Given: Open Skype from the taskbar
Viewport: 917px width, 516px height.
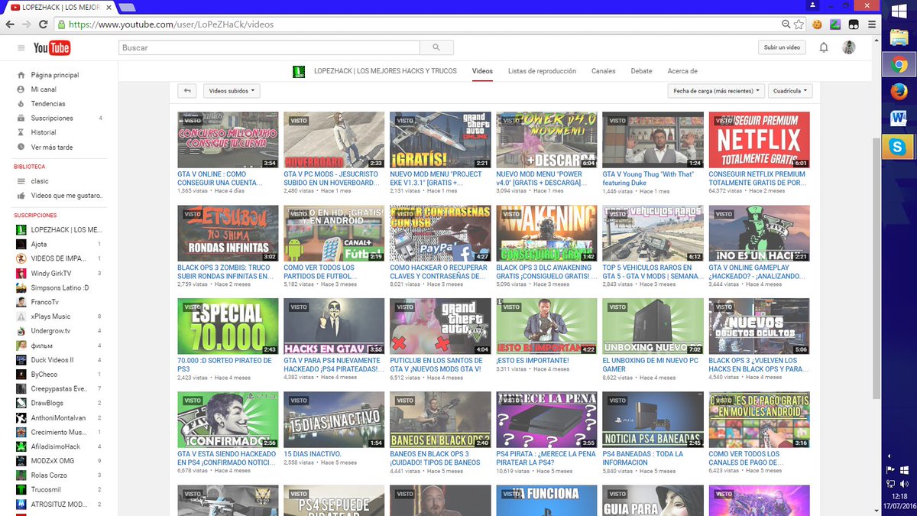Looking at the screenshot, I should pos(899,146).
